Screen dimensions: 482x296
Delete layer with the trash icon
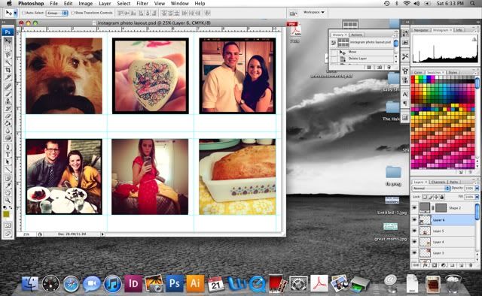click(x=470, y=265)
